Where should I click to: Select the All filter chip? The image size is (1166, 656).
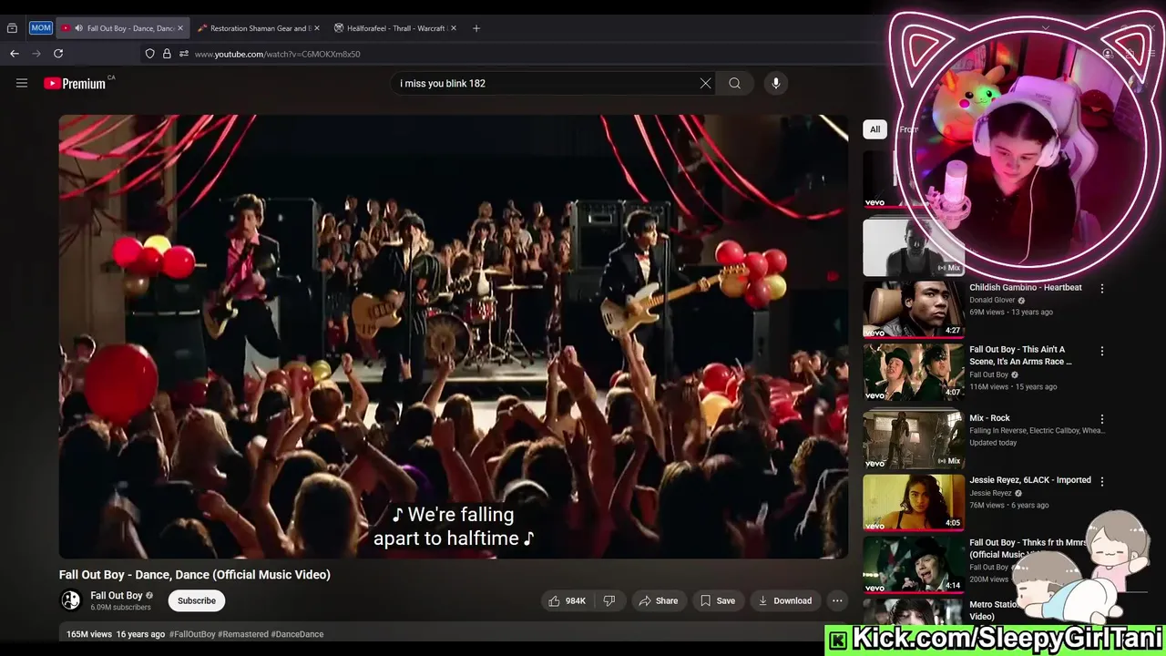tap(874, 129)
